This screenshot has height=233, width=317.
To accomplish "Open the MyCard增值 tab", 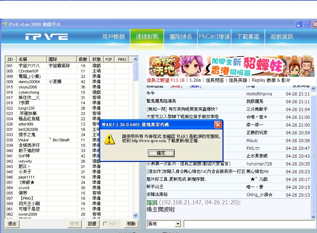I will (214, 36).
